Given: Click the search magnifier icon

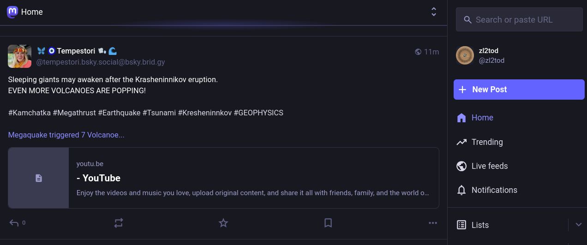Looking at the screenshot, I should click(467, 20).
